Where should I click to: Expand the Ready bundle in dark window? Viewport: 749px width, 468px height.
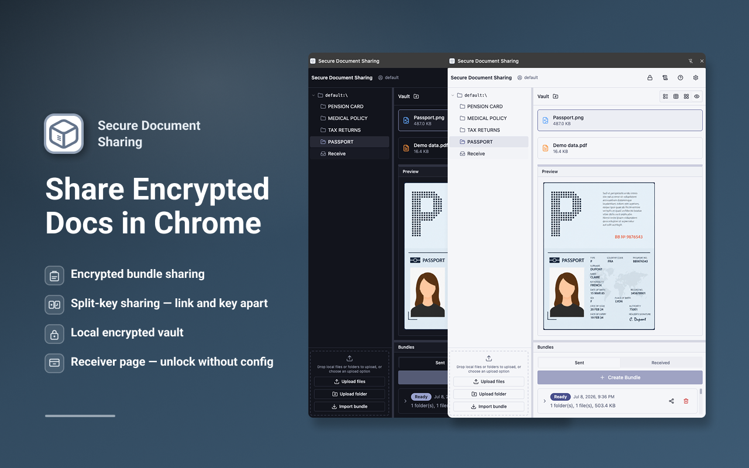[x=405, y=401]
